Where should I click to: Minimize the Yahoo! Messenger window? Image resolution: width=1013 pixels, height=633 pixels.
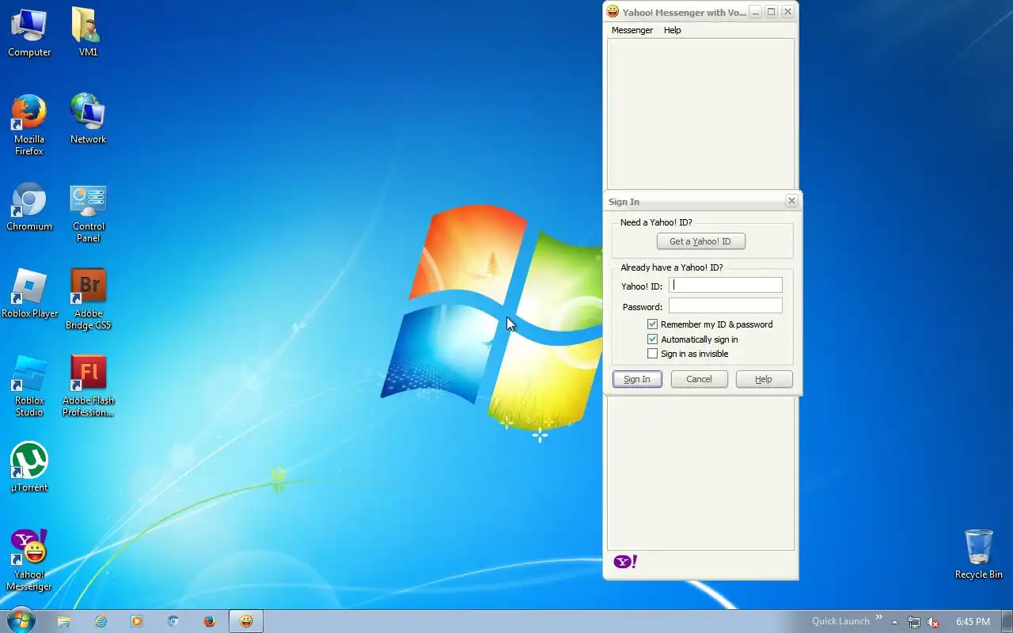[x=756, y=12]
